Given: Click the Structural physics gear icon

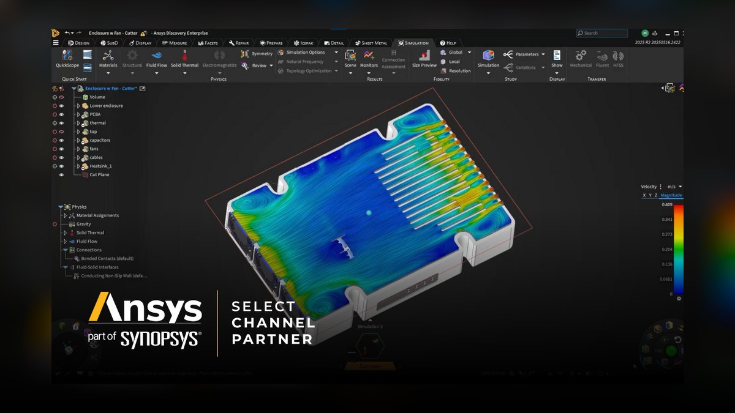Looking at the screenshot, I should tap(132, 56).
